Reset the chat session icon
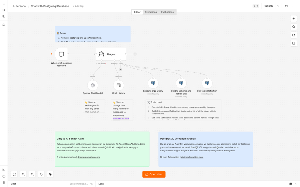This screenshot has width=300, height=187. (x=91, y=184)
